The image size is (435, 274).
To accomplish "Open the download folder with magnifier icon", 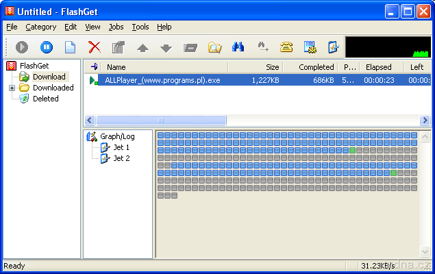I will [x=214, y=47].
